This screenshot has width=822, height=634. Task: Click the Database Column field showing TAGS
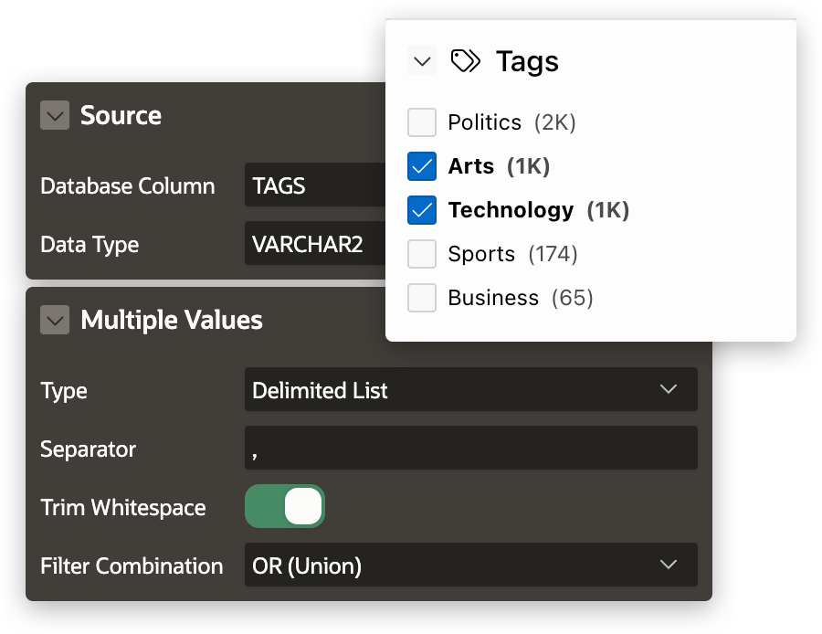click(315, 185)
